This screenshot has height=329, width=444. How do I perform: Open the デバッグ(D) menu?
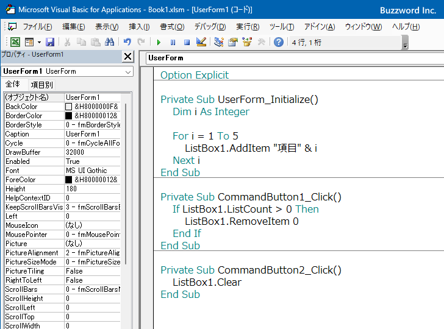click(210, 27)
